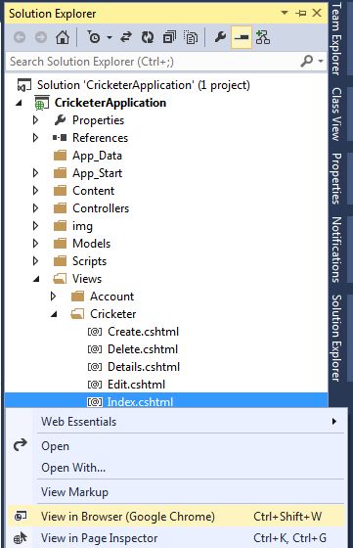
Task: Go to Home view in Solution Explorer
Action: pos(63,37)
